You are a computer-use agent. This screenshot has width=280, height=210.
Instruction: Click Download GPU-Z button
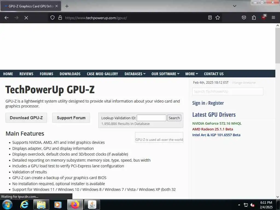(x=26, y=118)
